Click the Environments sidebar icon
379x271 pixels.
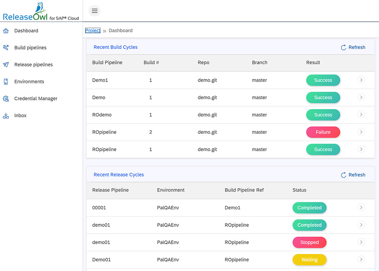[x=6, y=81]
